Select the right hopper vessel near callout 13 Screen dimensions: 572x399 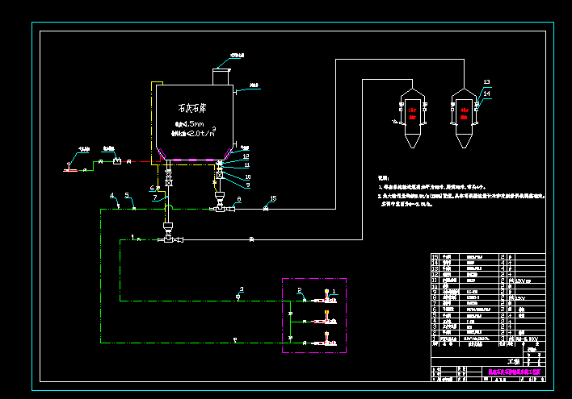pyautogui.click(x=464, y=118)
